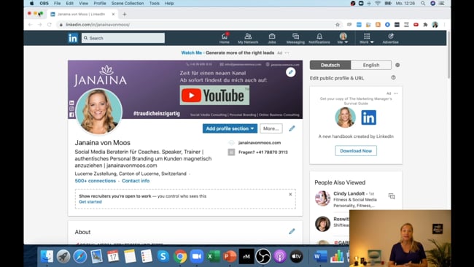Expand the Work apps dropdown
This screenshot has height=267, width=474.
point(367,38)
